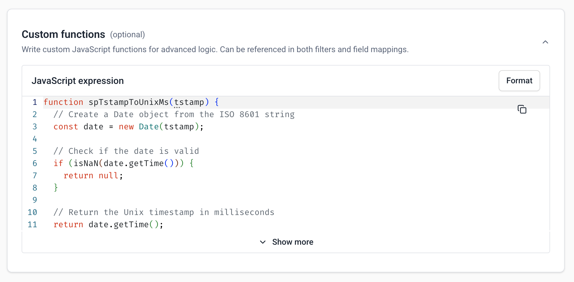Click the copy code icon
This screenshot has width=574, height=282.
522,109
